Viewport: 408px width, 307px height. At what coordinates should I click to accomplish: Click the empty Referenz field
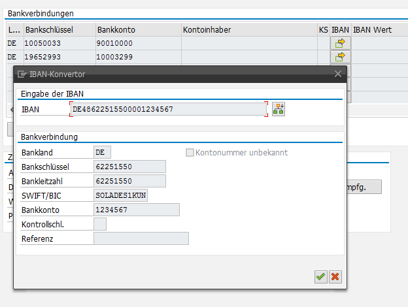coord(141,238)
